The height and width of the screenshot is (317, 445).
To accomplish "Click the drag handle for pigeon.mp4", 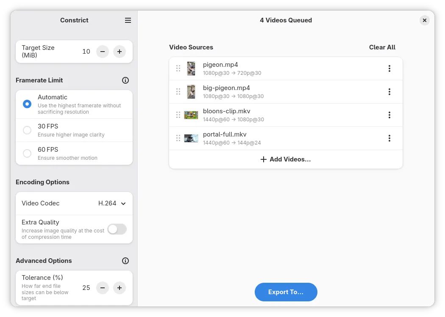I will [178, 68].
